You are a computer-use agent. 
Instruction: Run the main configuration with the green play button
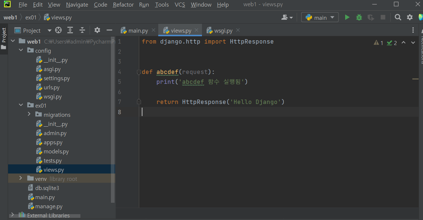(347, 18)
